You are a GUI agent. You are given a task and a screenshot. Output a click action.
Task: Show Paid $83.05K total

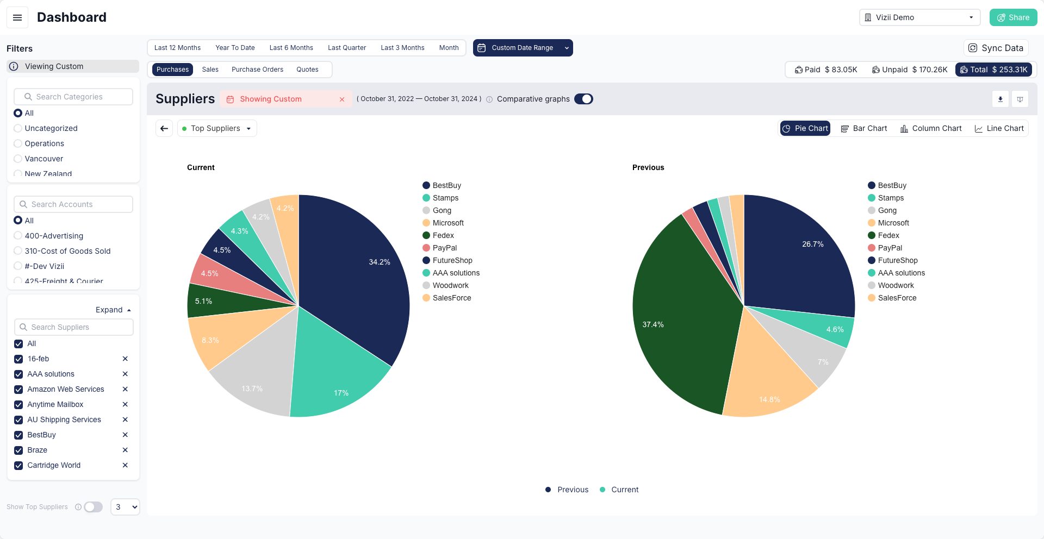click(826, 70)
